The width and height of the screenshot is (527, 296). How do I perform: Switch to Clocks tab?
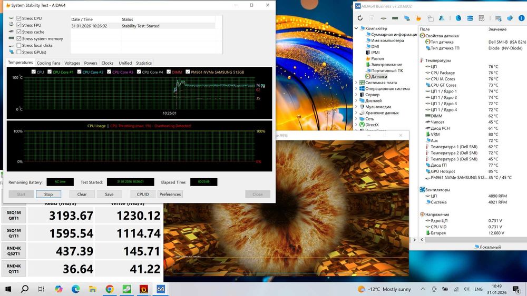107,63
